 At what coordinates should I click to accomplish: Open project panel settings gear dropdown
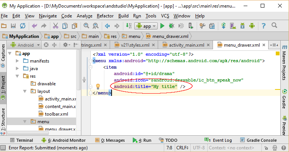(x=66, y=45)
